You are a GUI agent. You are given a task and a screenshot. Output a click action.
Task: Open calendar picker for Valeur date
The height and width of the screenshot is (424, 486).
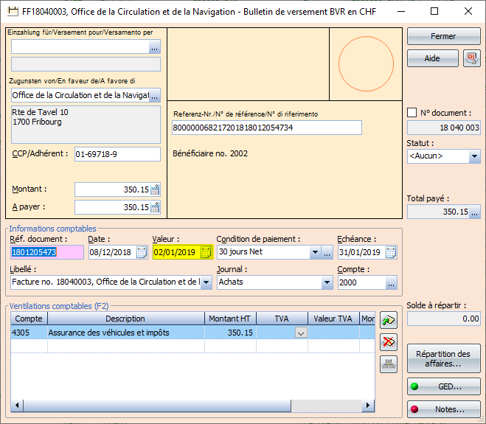click(206, 252)
